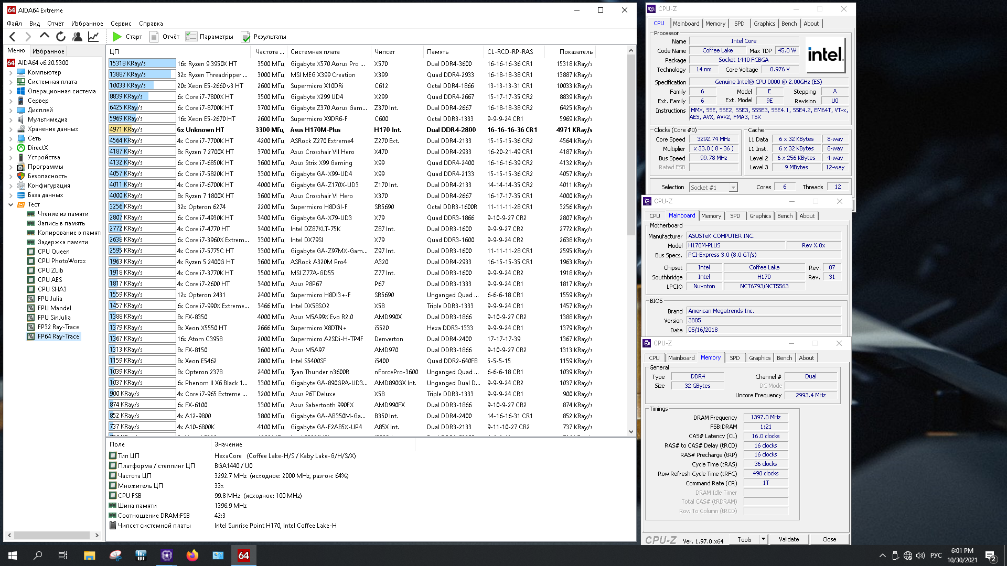Go up one level with caret icon
The height and width of the screenshot is (566, 1007).
[x=45, y=36]
